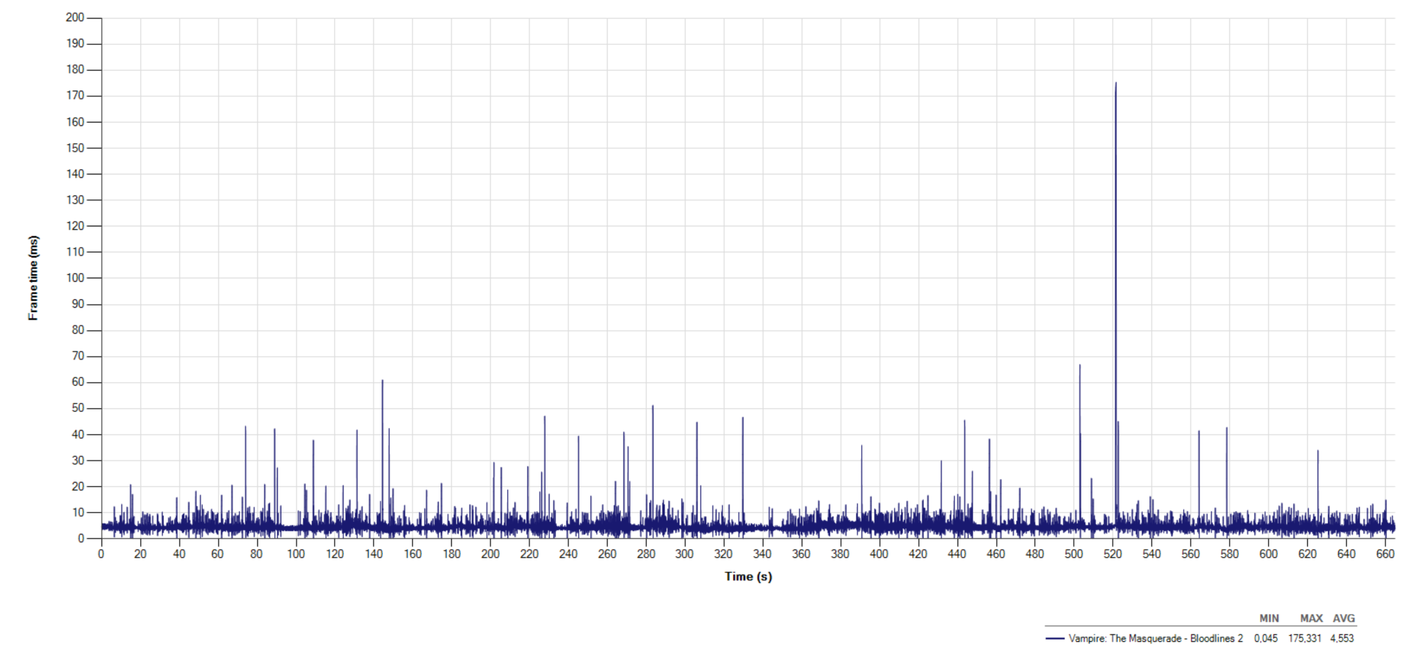Click the 'Time (s)' axis title

(748, 577)
